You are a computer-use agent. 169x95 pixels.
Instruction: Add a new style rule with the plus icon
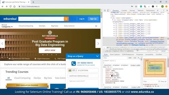pyautogui.click(x=138, y=58)
